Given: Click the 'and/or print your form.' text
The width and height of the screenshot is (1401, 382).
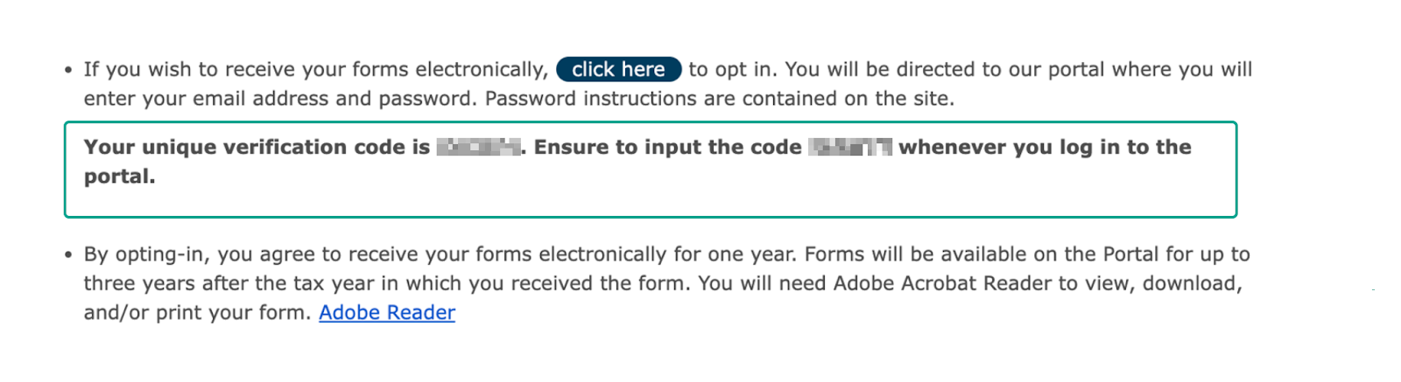Looking at the screenshot, I should 197,312.
